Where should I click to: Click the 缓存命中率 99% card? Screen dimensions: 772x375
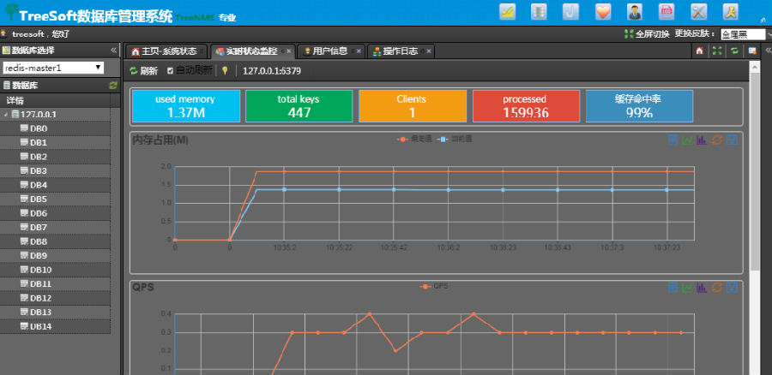click(x=640, y=105)
